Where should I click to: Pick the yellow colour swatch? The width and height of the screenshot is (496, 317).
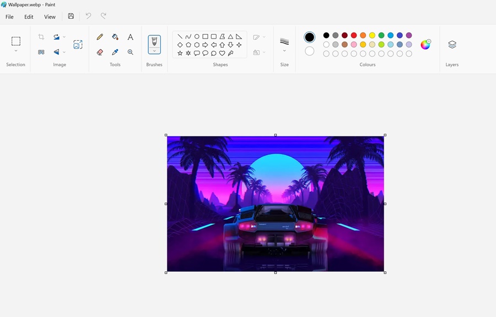click(372, 35)
